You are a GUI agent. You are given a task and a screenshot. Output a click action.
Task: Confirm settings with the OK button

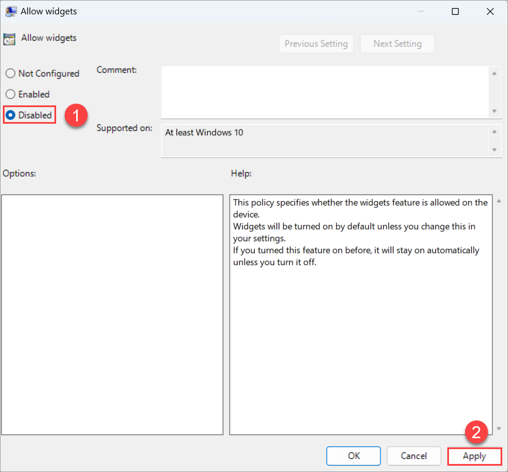point(353,456)
